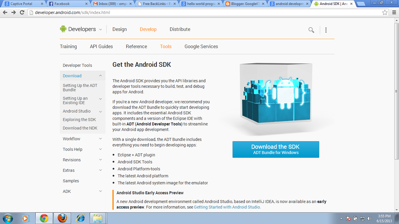
Task: Launch Firefox from the taskbar
Action: pos(62,218)
